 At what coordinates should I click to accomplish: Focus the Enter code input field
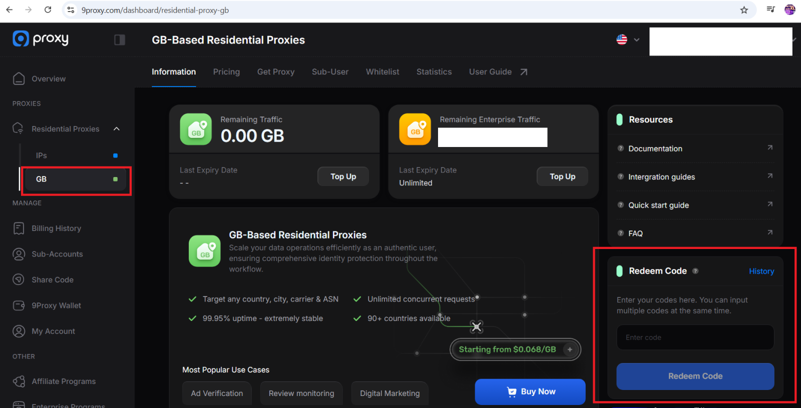click(x=695, y=337)
